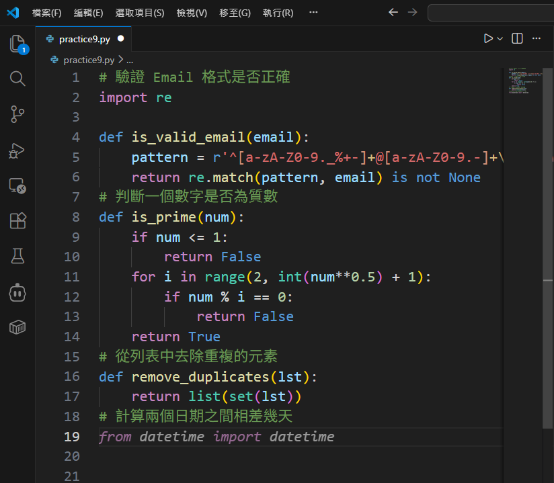The image size is (554, 483).
Task: Open the Extensions marketplace view
Action: tap(17, 221)
